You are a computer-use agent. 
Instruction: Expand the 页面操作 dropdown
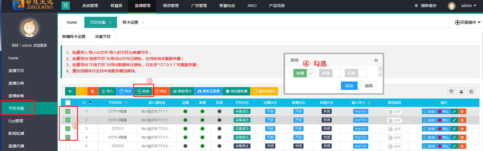(468, 22)
